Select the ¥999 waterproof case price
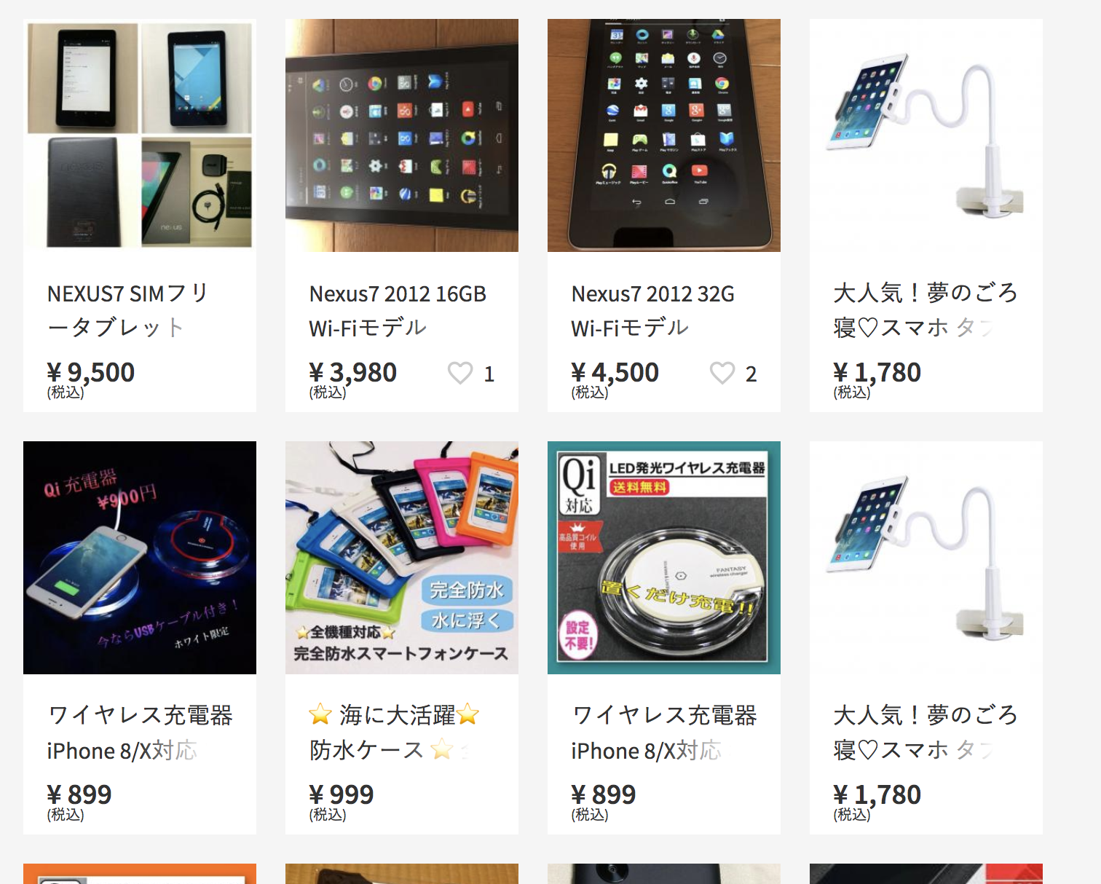Image resolution: width=1101 pixels, height=884 pixels. click(341, 794)
